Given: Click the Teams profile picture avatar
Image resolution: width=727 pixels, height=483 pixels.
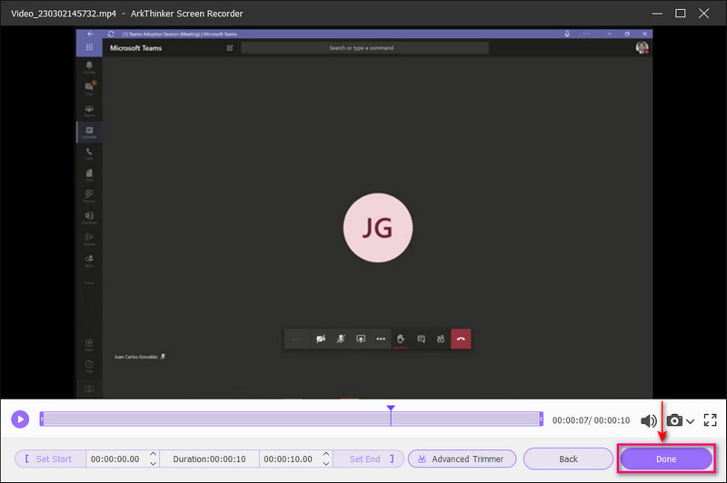Looking at the screenshot, I should click(x=642, y=48).
